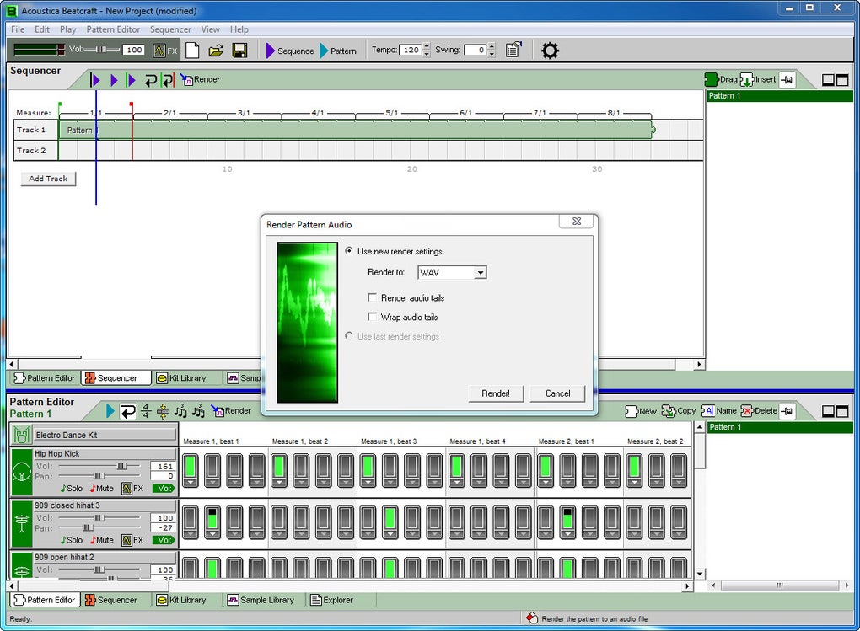This screenshot has height=631, width=860.
Task: Mute the Hip Hop Kick track
Action: point(102,488)
